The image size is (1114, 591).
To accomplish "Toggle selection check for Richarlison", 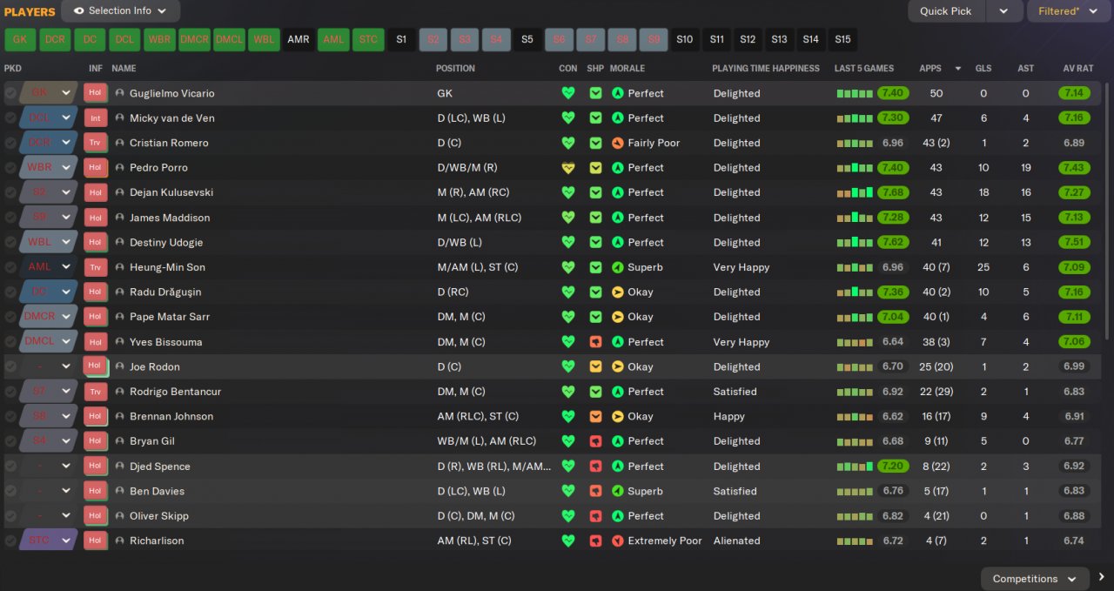I will click(x=10, y=541).
